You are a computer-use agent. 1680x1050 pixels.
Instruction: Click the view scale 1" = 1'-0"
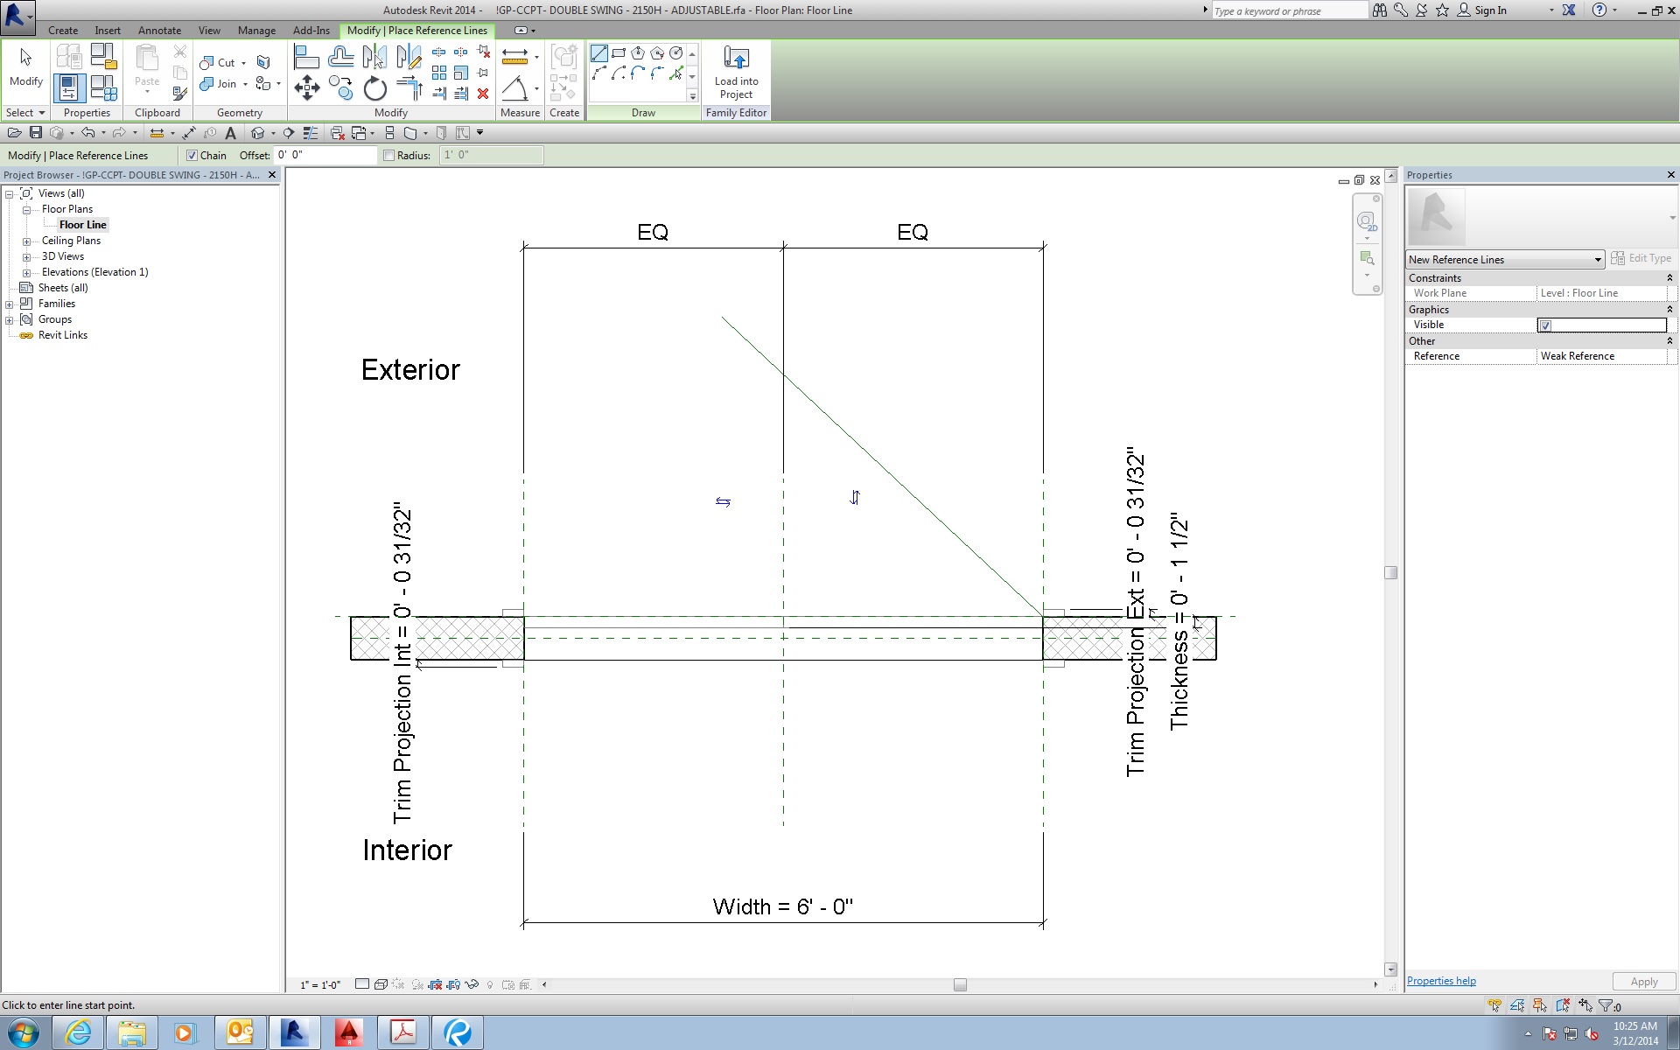[320, 985]
